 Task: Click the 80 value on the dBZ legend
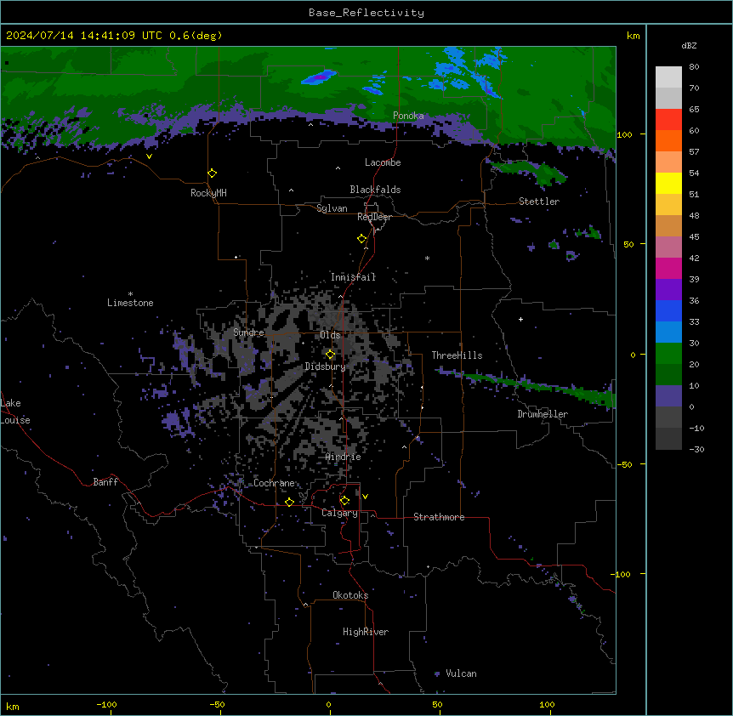coord(694,67)
